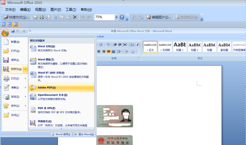Choose Word 模板(T) save option
Image resolution: width=246 pixels, height=145 pixels.
click(x=61, y=63)
